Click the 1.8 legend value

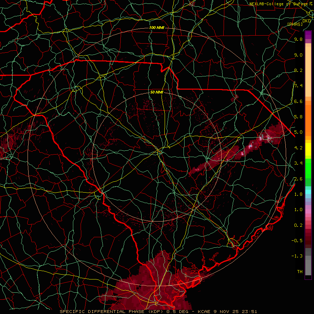[298, 194]
